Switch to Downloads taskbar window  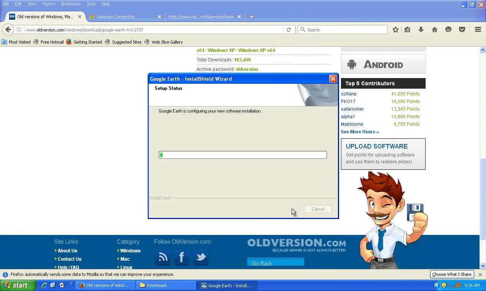(x=167, y=285)
